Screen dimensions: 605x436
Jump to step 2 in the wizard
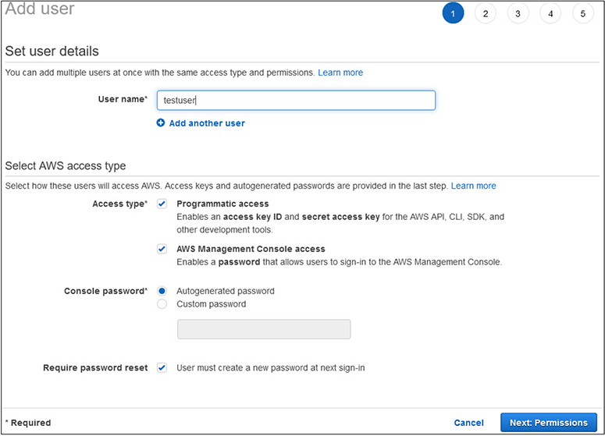click(x=485, y=13)
